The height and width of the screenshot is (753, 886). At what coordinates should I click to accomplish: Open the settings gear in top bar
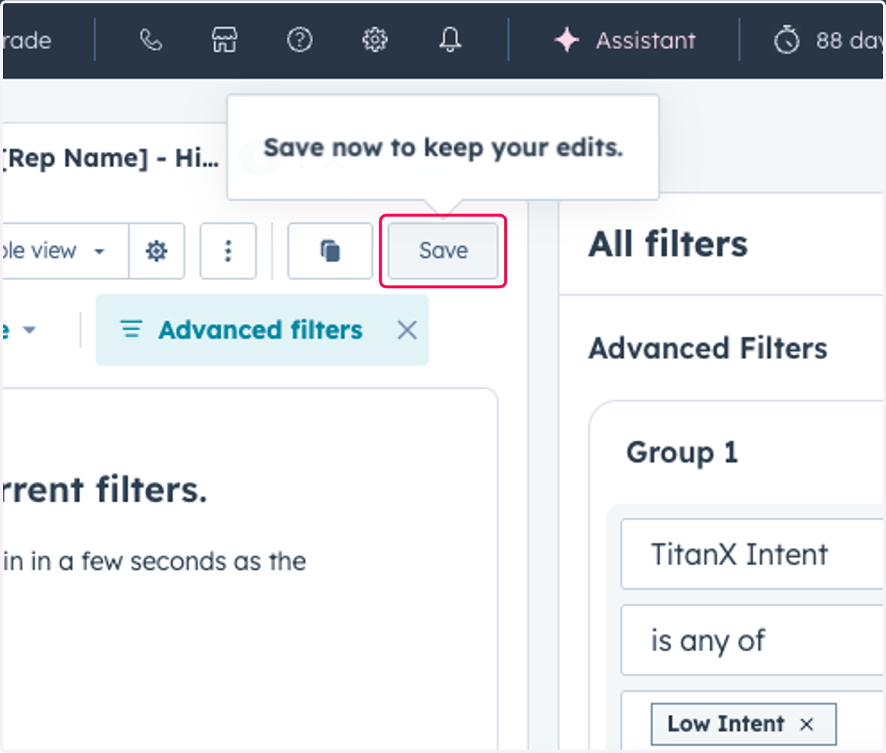click(x=374, y=40)
